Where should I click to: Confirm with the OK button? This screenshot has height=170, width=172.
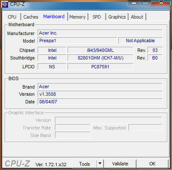[x=153, y=164]
